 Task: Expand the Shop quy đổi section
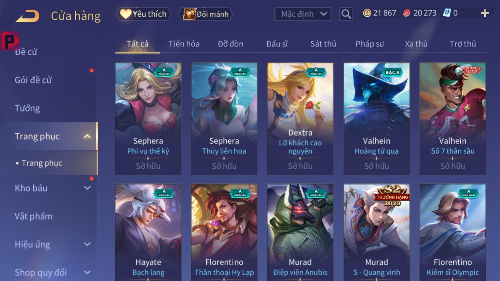click(87, 272)
